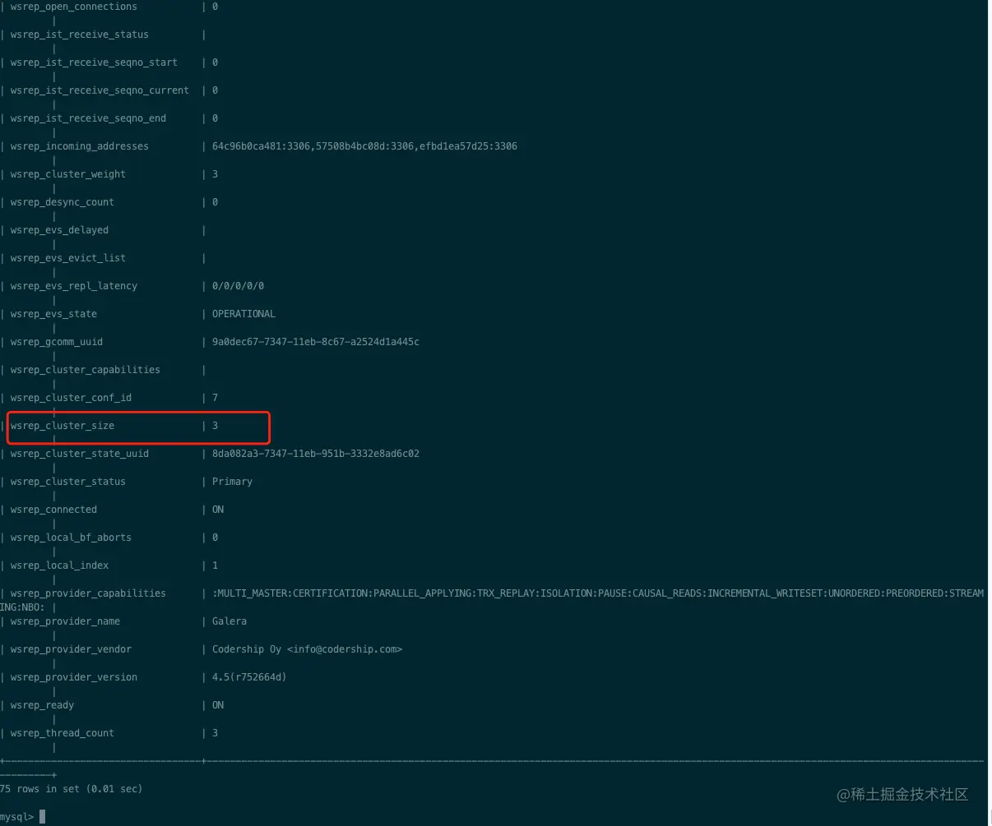Click the wsrep_open_connections variable name
The width and height of the screenshot is (992, 826).
tap(73, 7)
